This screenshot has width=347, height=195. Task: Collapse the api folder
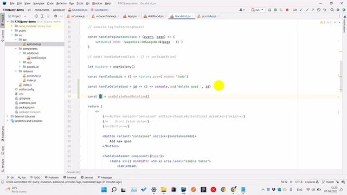[x=16, y=40]
